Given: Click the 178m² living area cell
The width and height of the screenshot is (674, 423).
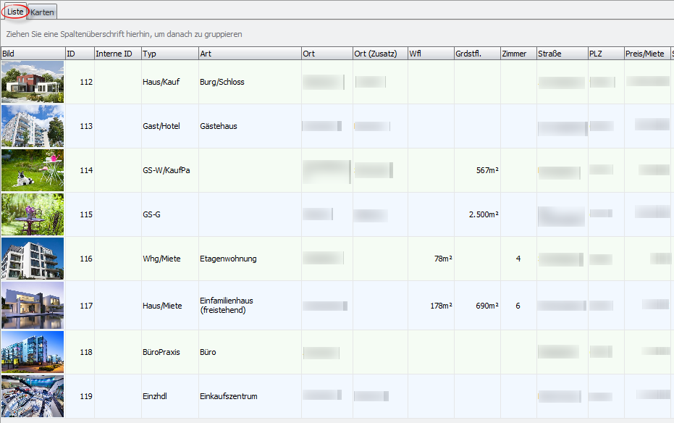Looking at the screenshot, I should [x=431, y=306].
